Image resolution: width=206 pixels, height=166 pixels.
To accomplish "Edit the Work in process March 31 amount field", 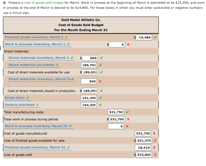I will (x=116, y=126).
